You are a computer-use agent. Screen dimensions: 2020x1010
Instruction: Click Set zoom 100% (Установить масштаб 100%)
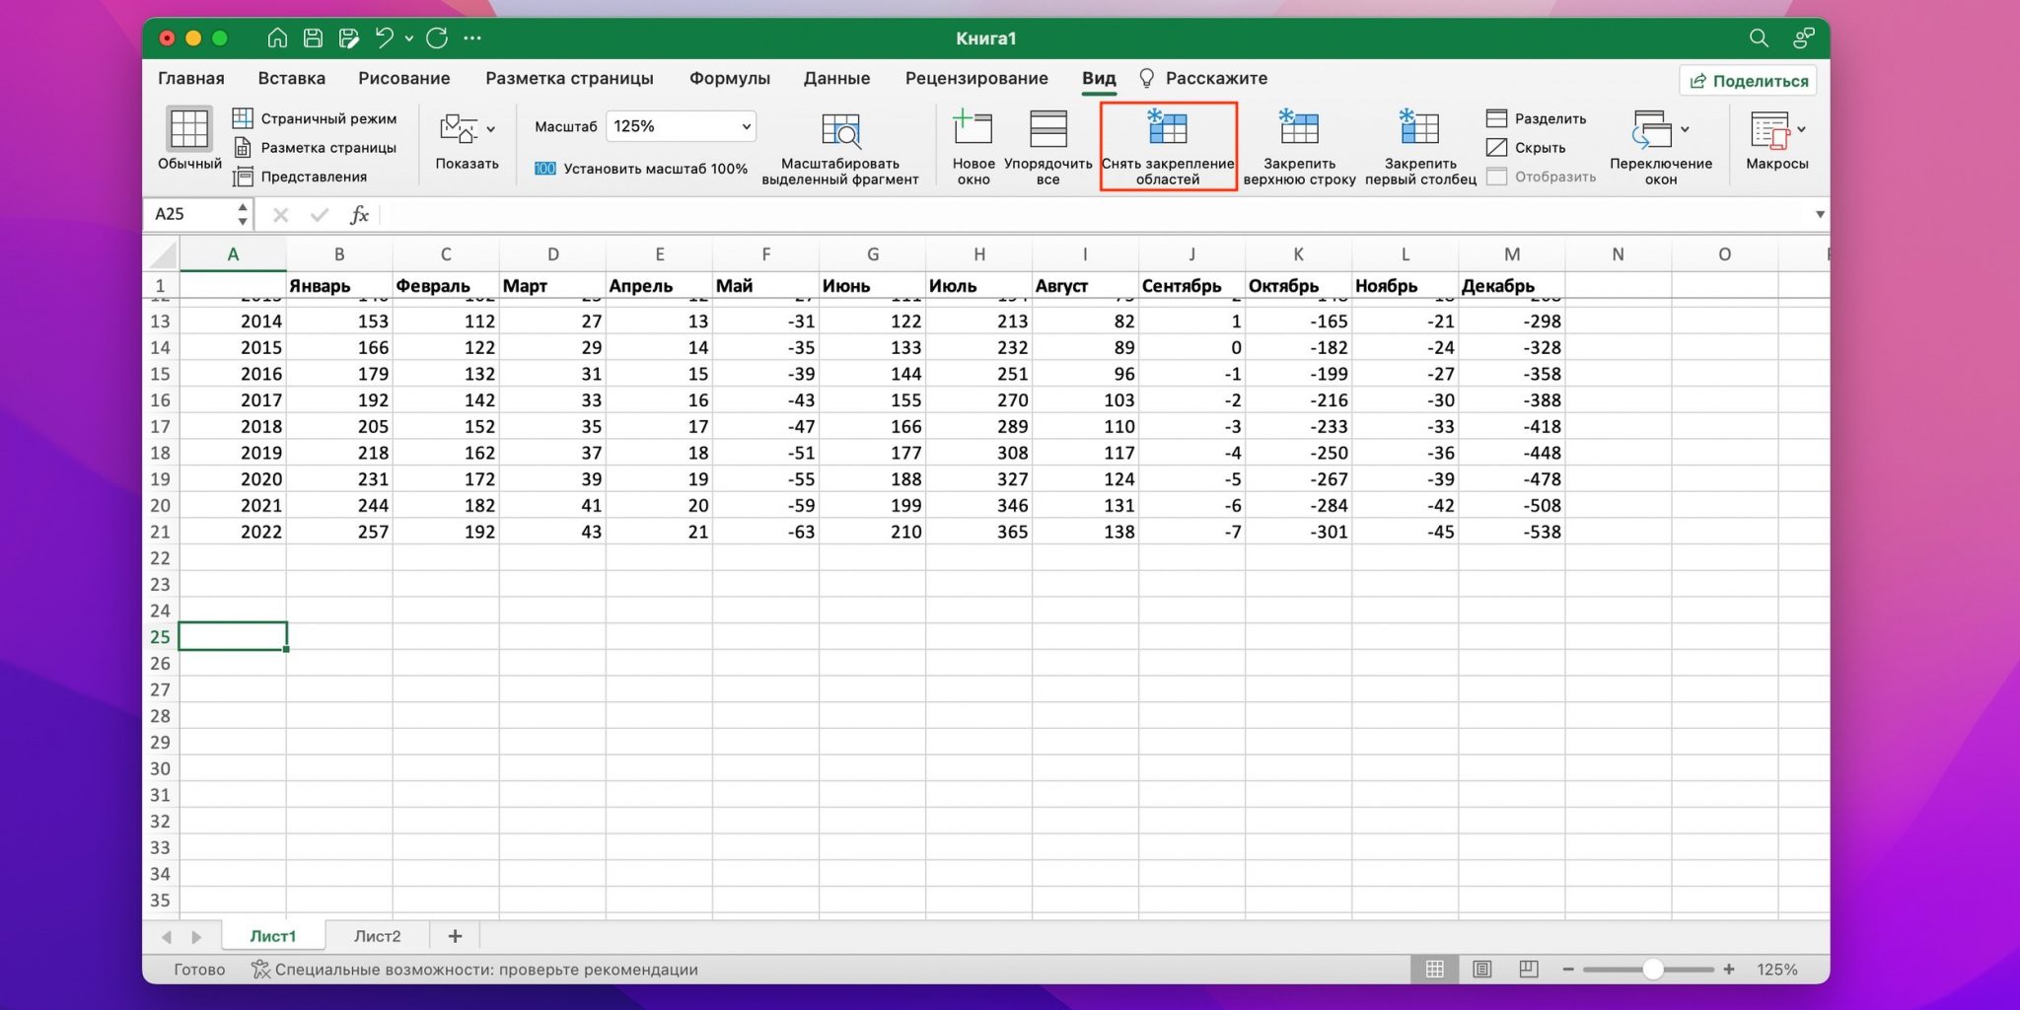[641, 169]
